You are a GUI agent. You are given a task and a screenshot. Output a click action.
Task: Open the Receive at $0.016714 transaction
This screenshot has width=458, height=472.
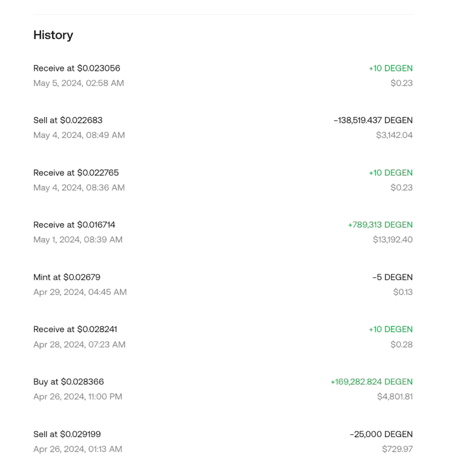74,225
